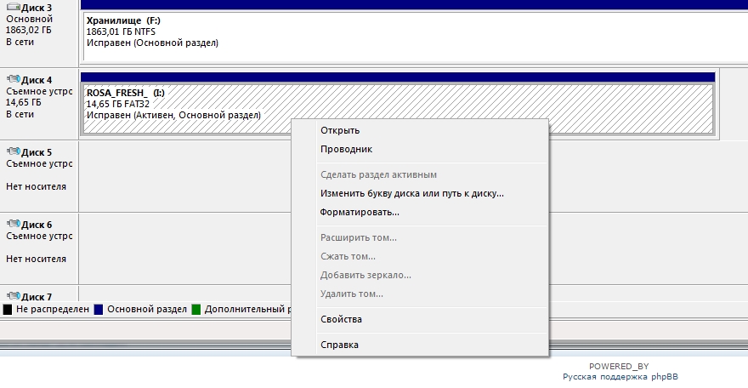Select Сжать том… menu entry
Screen dimensions: 748x388
[420, 256]
